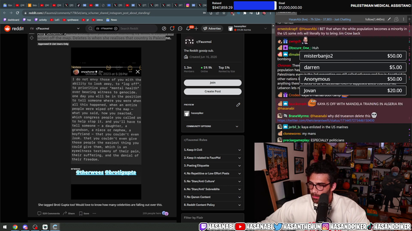This screenshot has height=231, width=412.
Task: Open the Twitch chat users list icon
Action: click(x=397, y=19)
